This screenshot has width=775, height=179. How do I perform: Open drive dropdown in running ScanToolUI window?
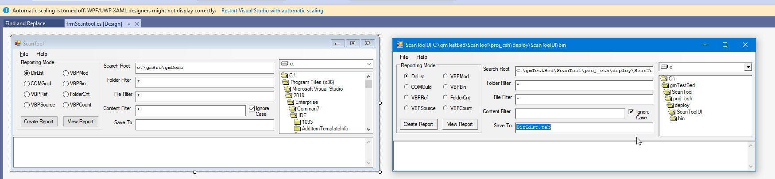(748, 67)
